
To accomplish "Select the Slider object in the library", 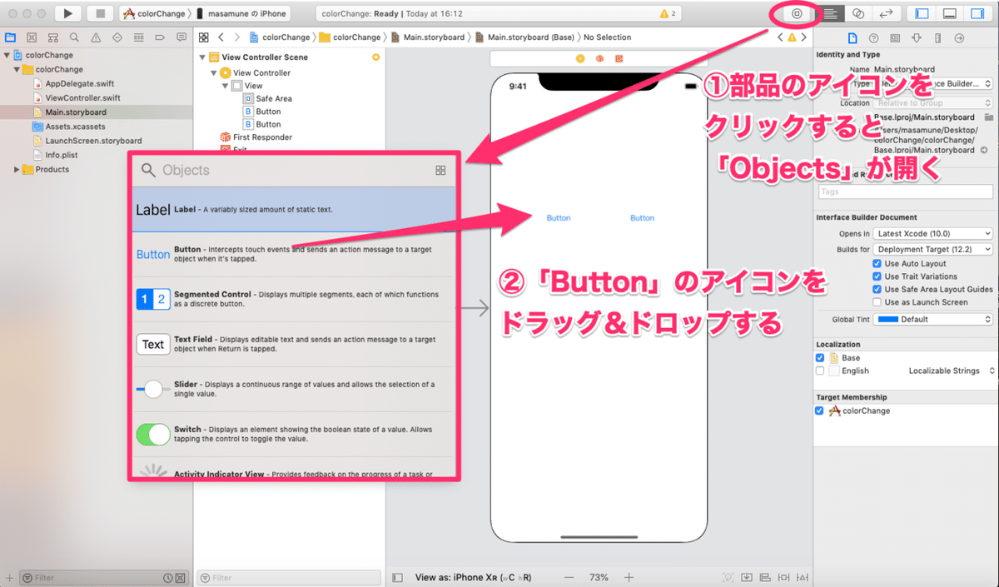I will coord(294,389).
